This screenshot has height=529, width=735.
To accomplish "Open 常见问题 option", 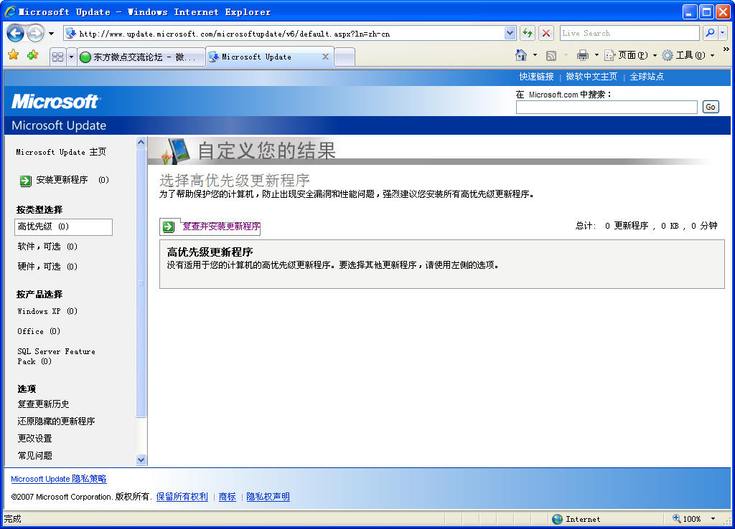I will pyautogui.click(x=34, y=456).
